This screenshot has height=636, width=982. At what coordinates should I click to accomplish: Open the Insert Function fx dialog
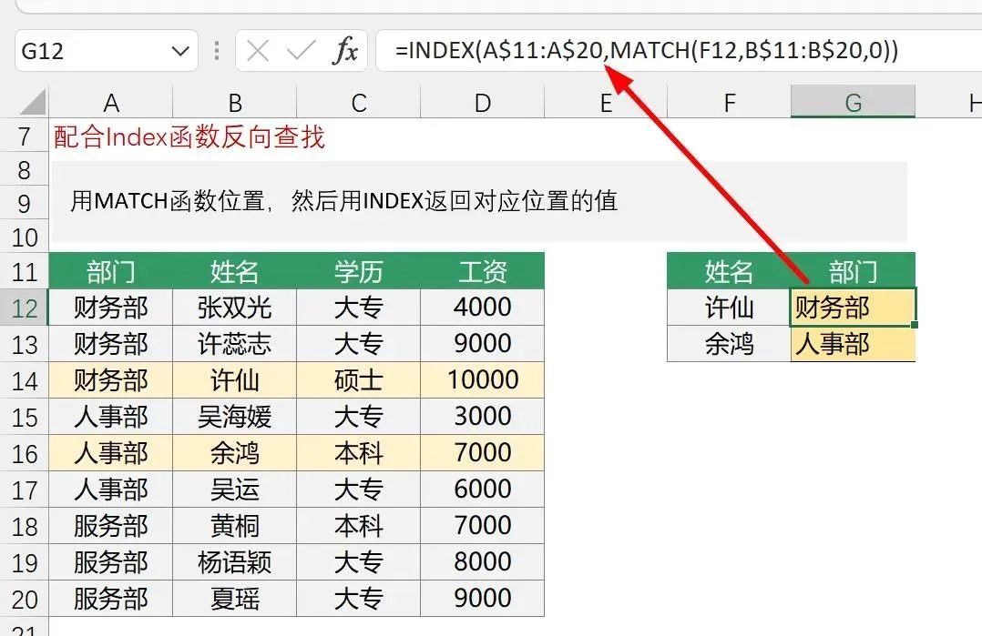tap(345, 52)
